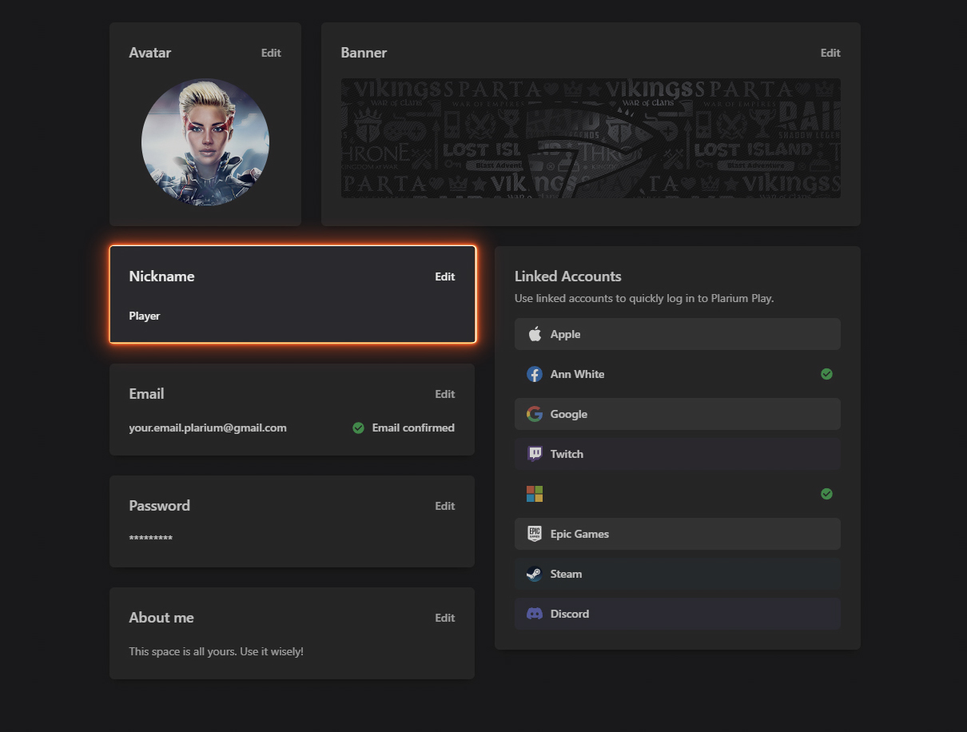
Task: Click the Google logo icon
Action: point(535,414)
